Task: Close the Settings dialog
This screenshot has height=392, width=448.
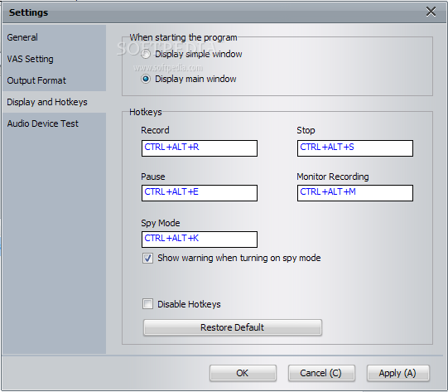Action: [431, 12]
